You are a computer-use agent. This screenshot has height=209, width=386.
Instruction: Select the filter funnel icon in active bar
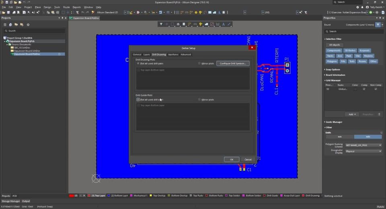coord(161,24)
